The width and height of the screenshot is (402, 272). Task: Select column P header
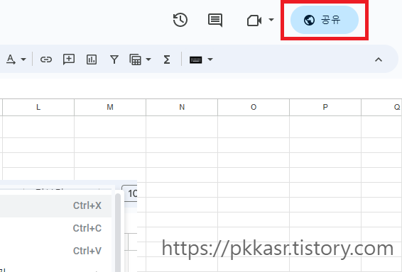click(x=325, y=107)
